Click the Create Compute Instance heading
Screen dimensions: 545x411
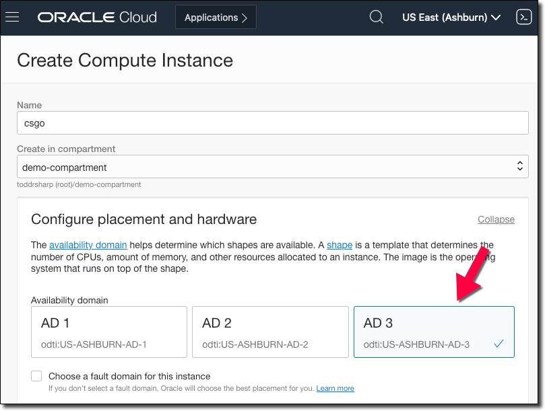[x=125, y=60]
